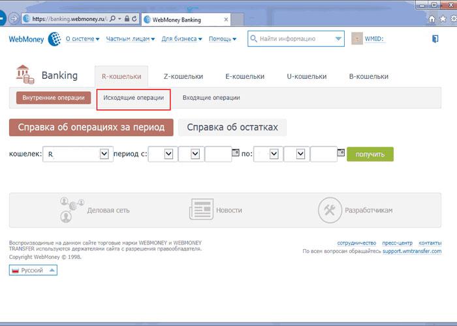Open a new browser tab
This screenshot has height=326, width=457.
[238, 20]
